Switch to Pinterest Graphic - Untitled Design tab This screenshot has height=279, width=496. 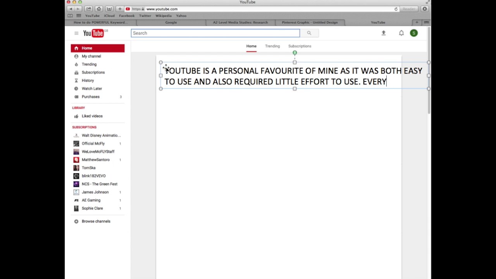[x=310, y=22]
